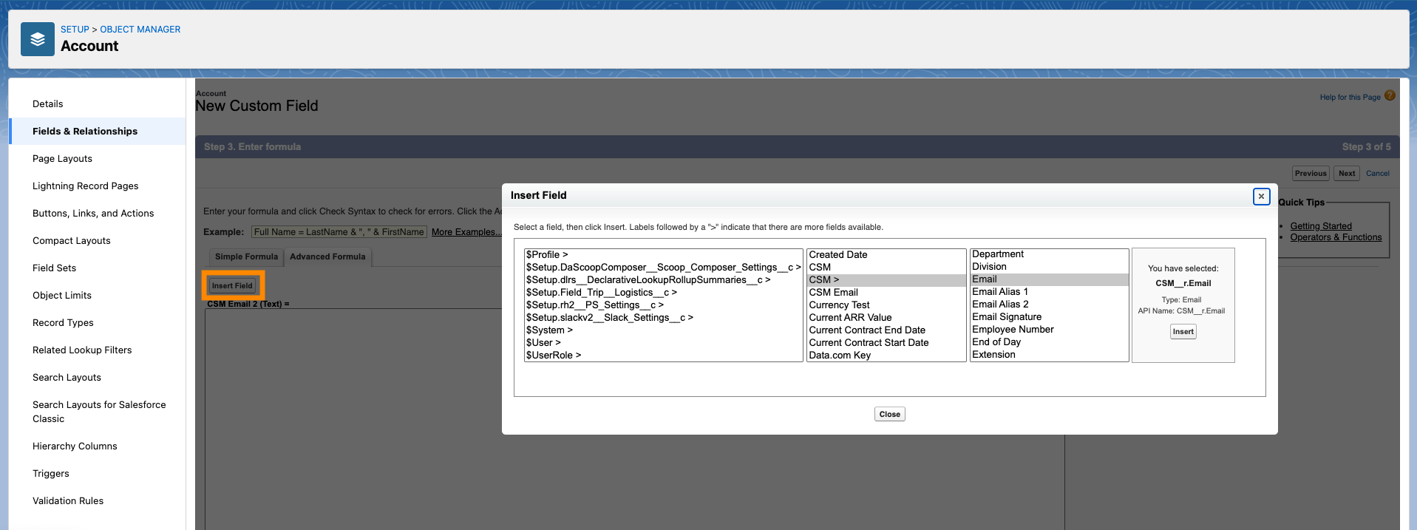Open Details in the sidebar
The image size is (1417, 530).
pyautogui.click(x=48, y=104)
